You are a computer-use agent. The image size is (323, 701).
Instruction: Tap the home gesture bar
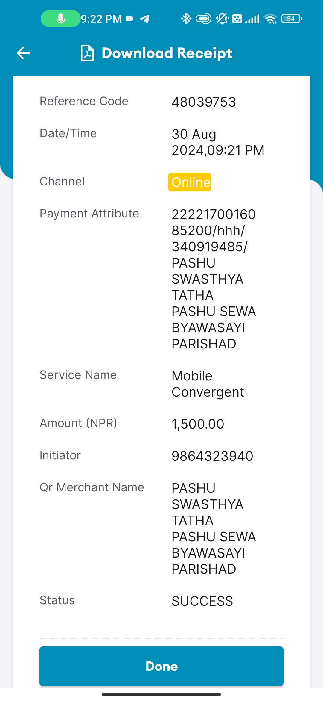pos(161,694)
